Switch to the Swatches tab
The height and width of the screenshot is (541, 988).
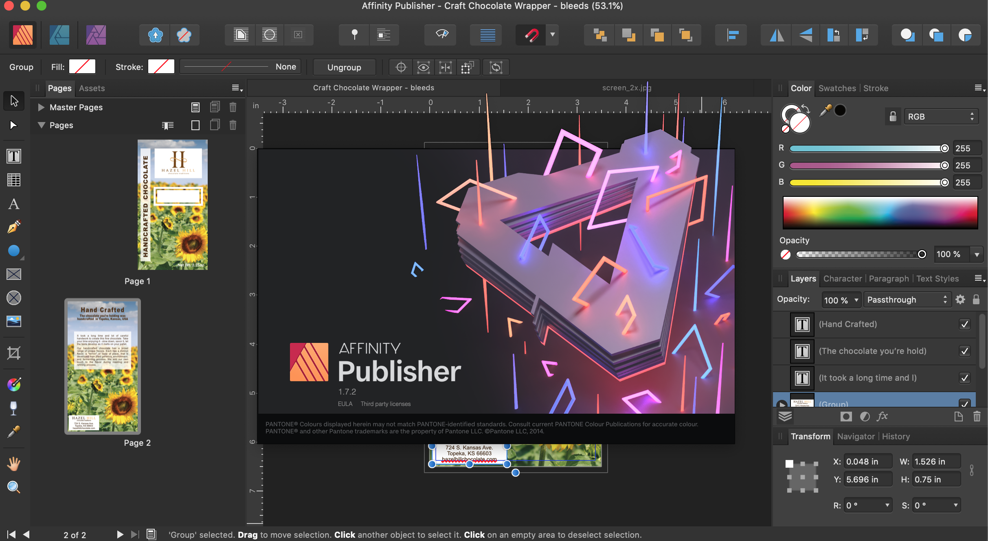(837, 88)
